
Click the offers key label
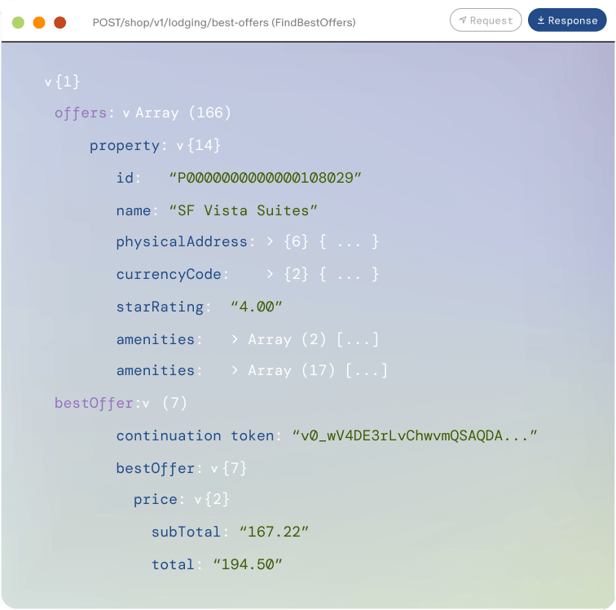(81, 113)
